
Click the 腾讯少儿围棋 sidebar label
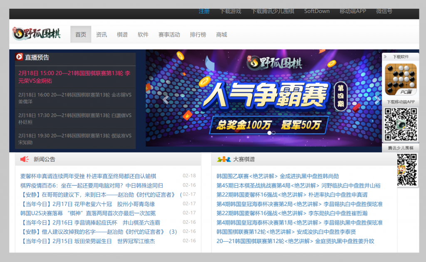(401, 148)
